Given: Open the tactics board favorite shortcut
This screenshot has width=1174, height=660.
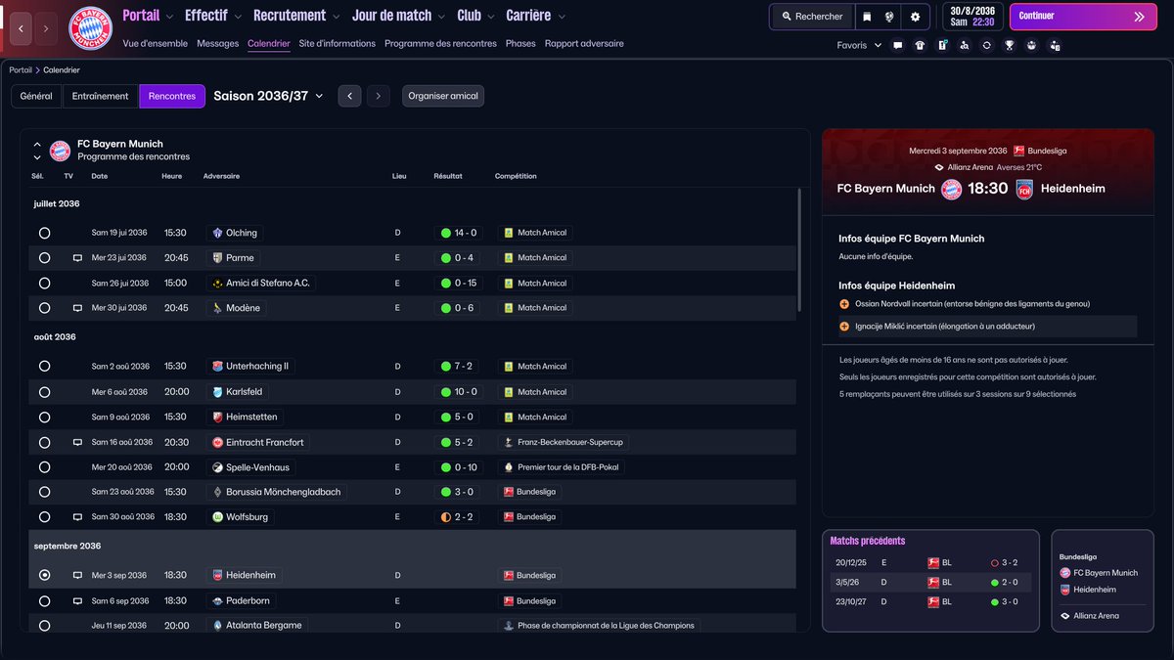Looking at the screenshot, I should click(x=942, y=45).
